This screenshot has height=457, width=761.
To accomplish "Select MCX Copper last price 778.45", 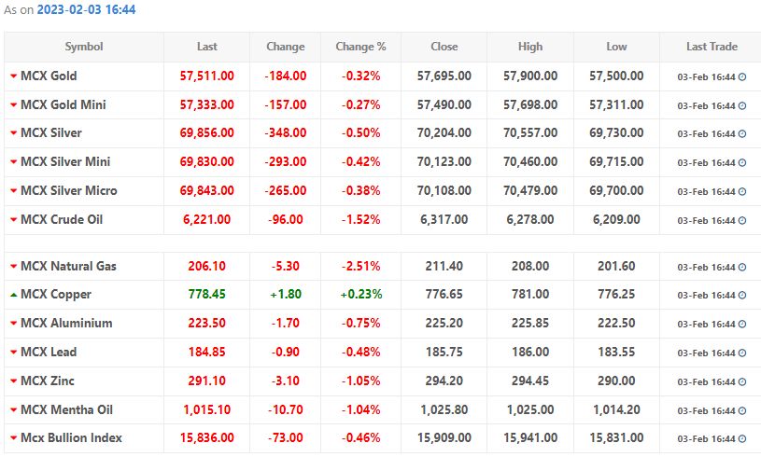I will point(206,294).
